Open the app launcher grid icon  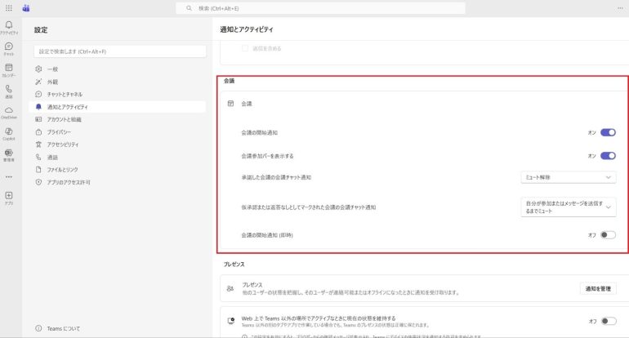click(x=8, y=7)
